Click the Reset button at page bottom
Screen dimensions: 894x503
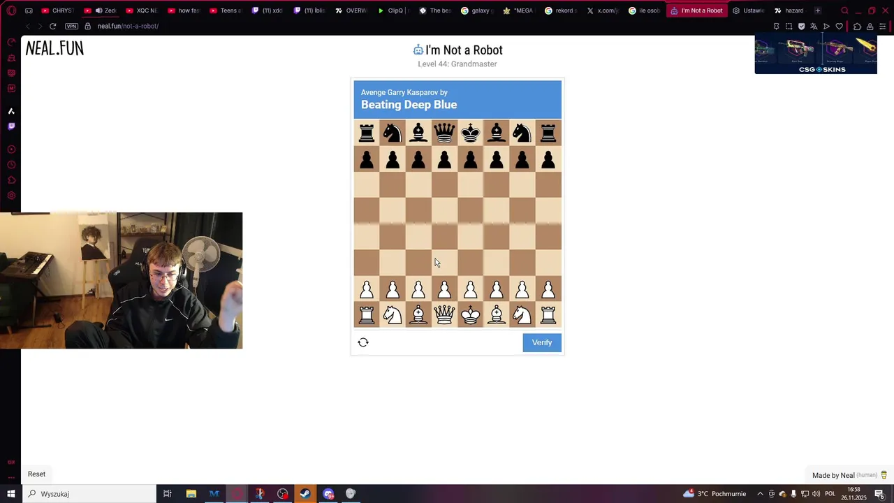coord(36,474)
